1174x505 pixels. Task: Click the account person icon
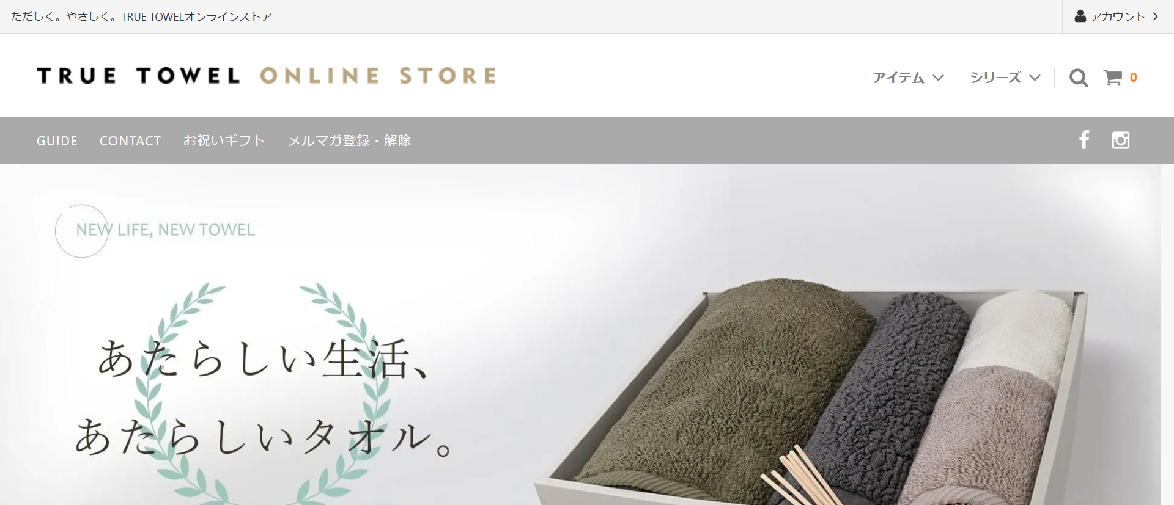[x=1080, y=16]
